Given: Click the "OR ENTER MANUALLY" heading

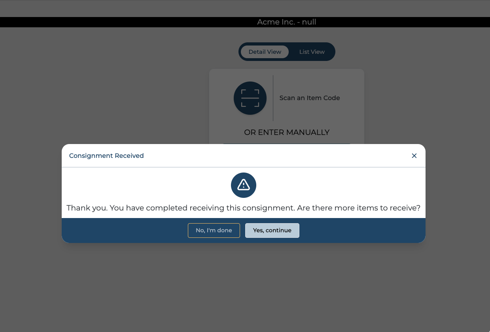Looking at the screenshot, I should pos(287,132).
